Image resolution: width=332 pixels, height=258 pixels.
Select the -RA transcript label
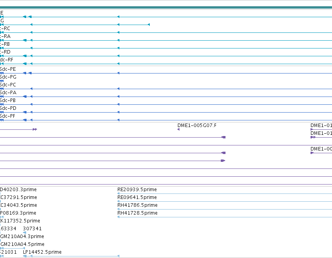click(5, 36)
